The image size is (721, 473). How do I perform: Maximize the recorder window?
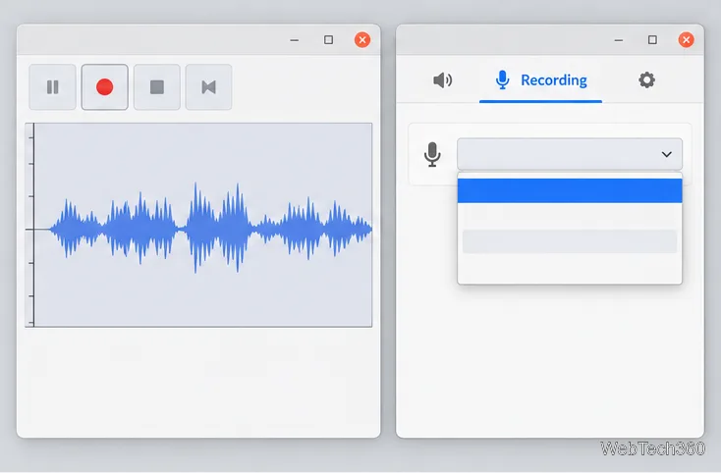328,40
